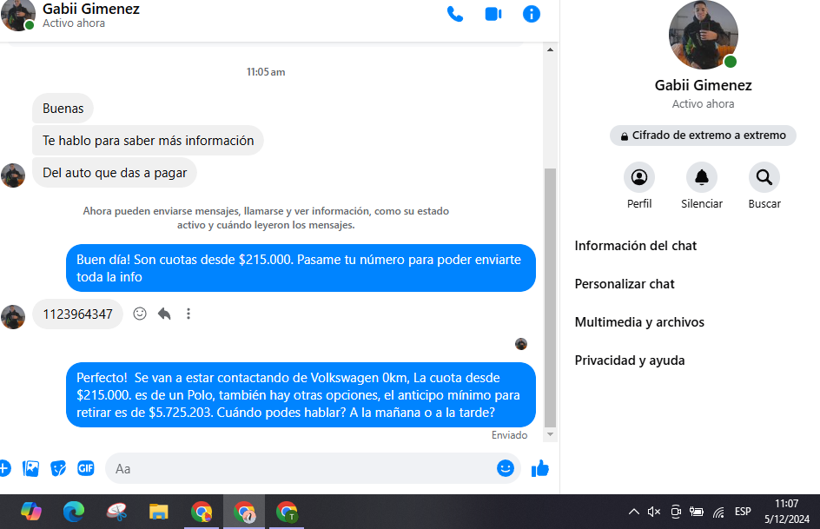Open Multimedia y archivos section
The height and width of the screenshot is (529, 820).
click(x=639, y=322)
